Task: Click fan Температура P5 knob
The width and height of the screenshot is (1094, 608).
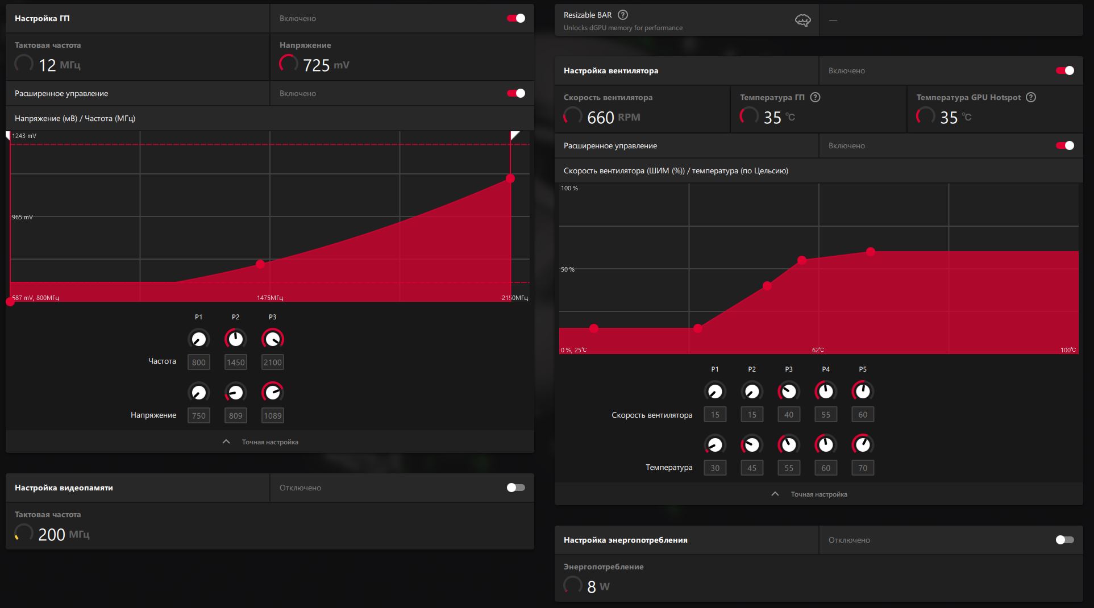Action: (x=863, y=444)
